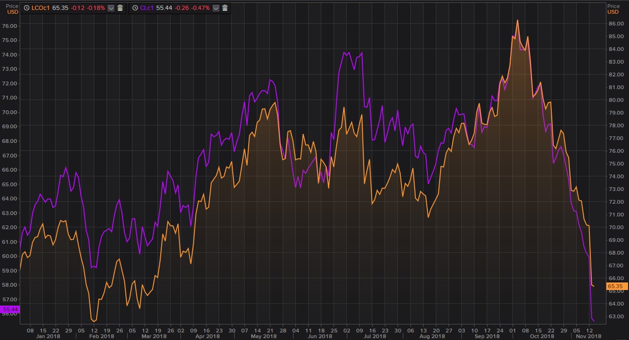The image size is (629, 340).
Task: Click the CLc1 change value -0.47%
Action: click(x=201, y=8)
